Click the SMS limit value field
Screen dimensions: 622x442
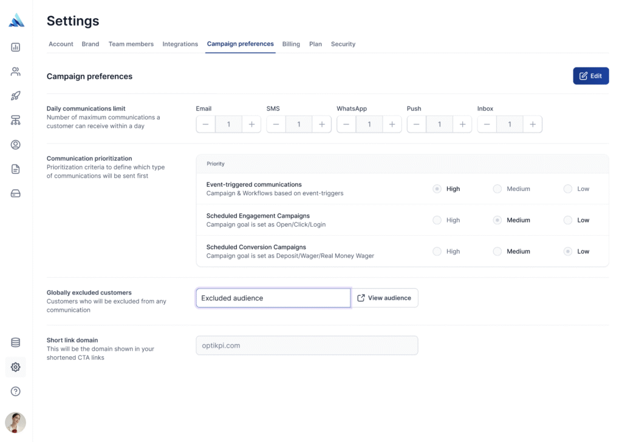[x=299, y=124]
